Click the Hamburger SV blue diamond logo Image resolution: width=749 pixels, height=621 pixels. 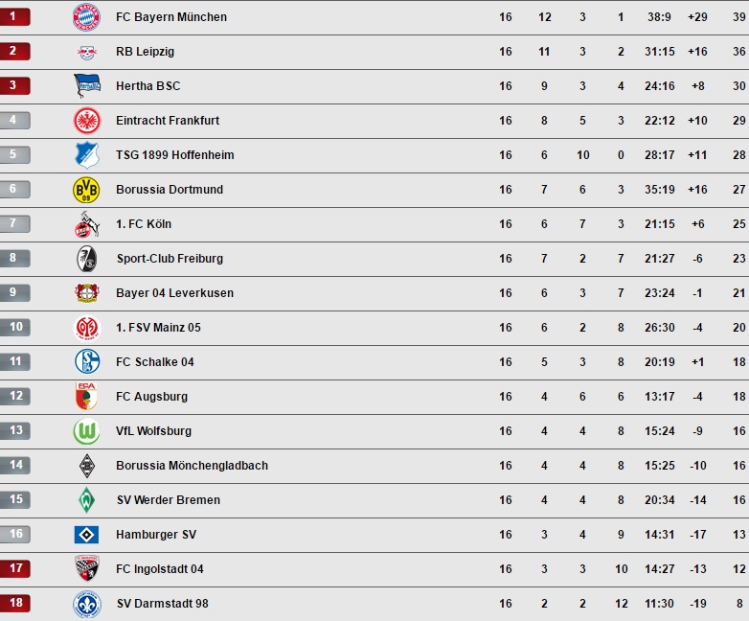tap(86, 535)
